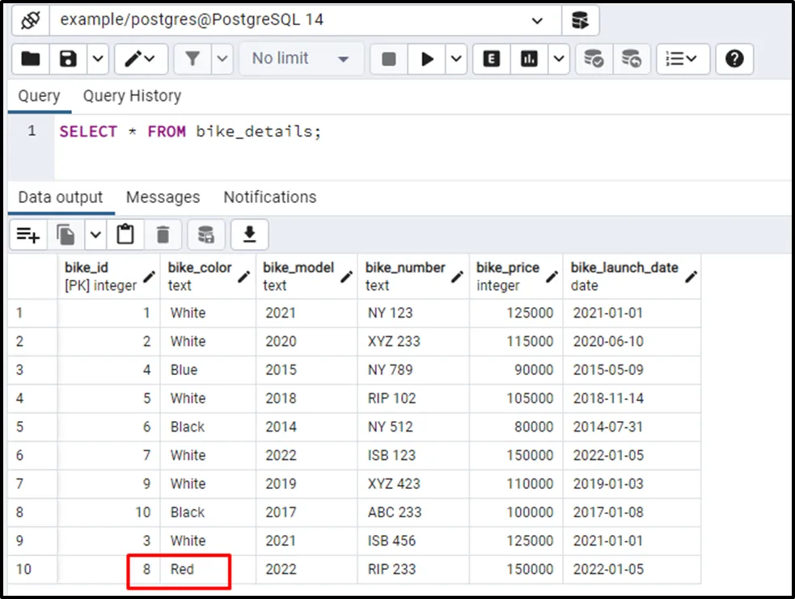Click the connection status plug icon
795x599 pixels.
30,20
